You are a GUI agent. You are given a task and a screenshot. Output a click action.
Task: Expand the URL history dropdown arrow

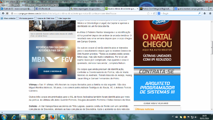(x=151, y=13)
